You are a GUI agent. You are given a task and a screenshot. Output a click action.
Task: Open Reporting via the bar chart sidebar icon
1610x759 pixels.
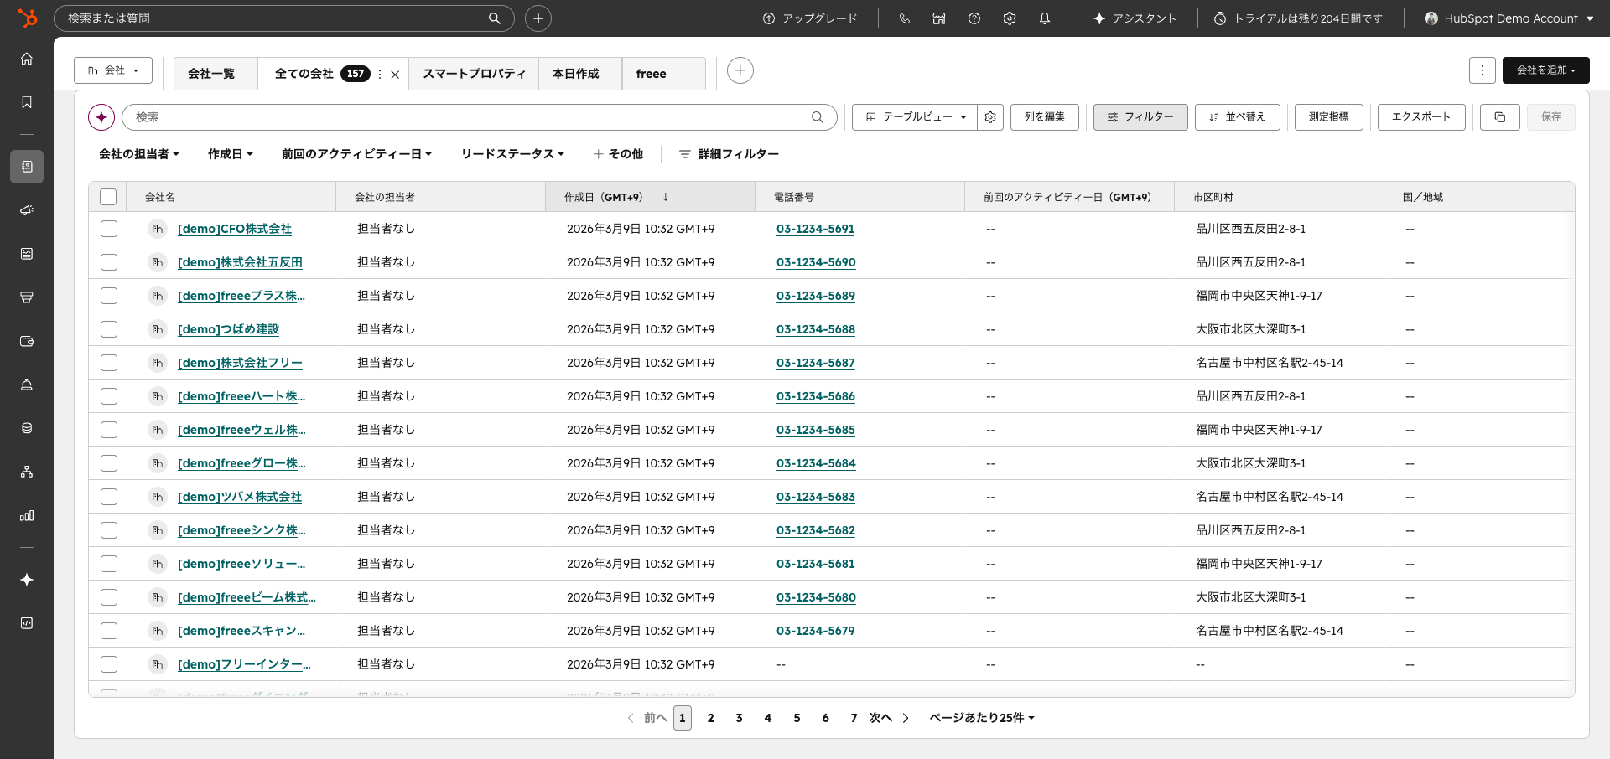pos(26,515)
